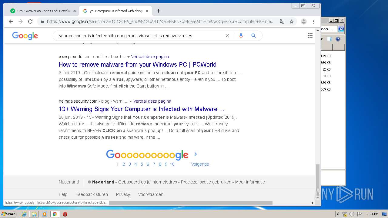Show hidden tray icons arrow

(x=338, y=214)
